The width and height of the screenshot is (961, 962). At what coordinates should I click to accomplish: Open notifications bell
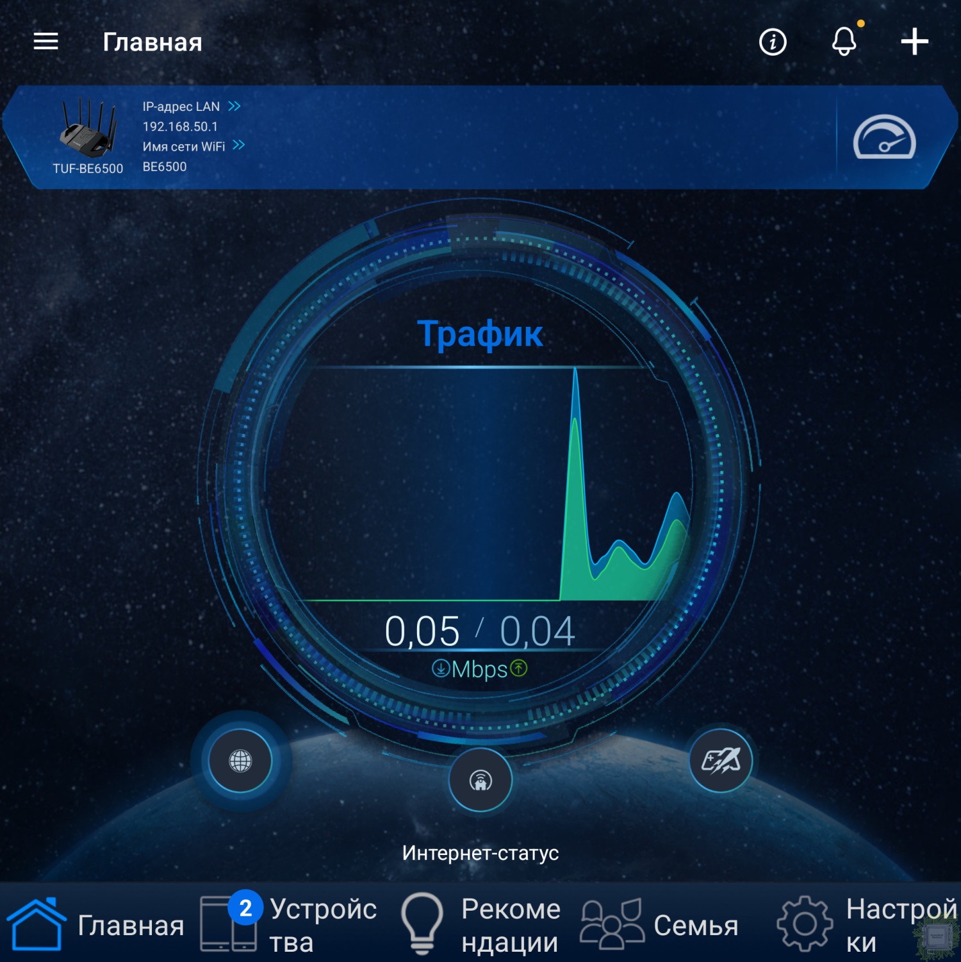844,42
